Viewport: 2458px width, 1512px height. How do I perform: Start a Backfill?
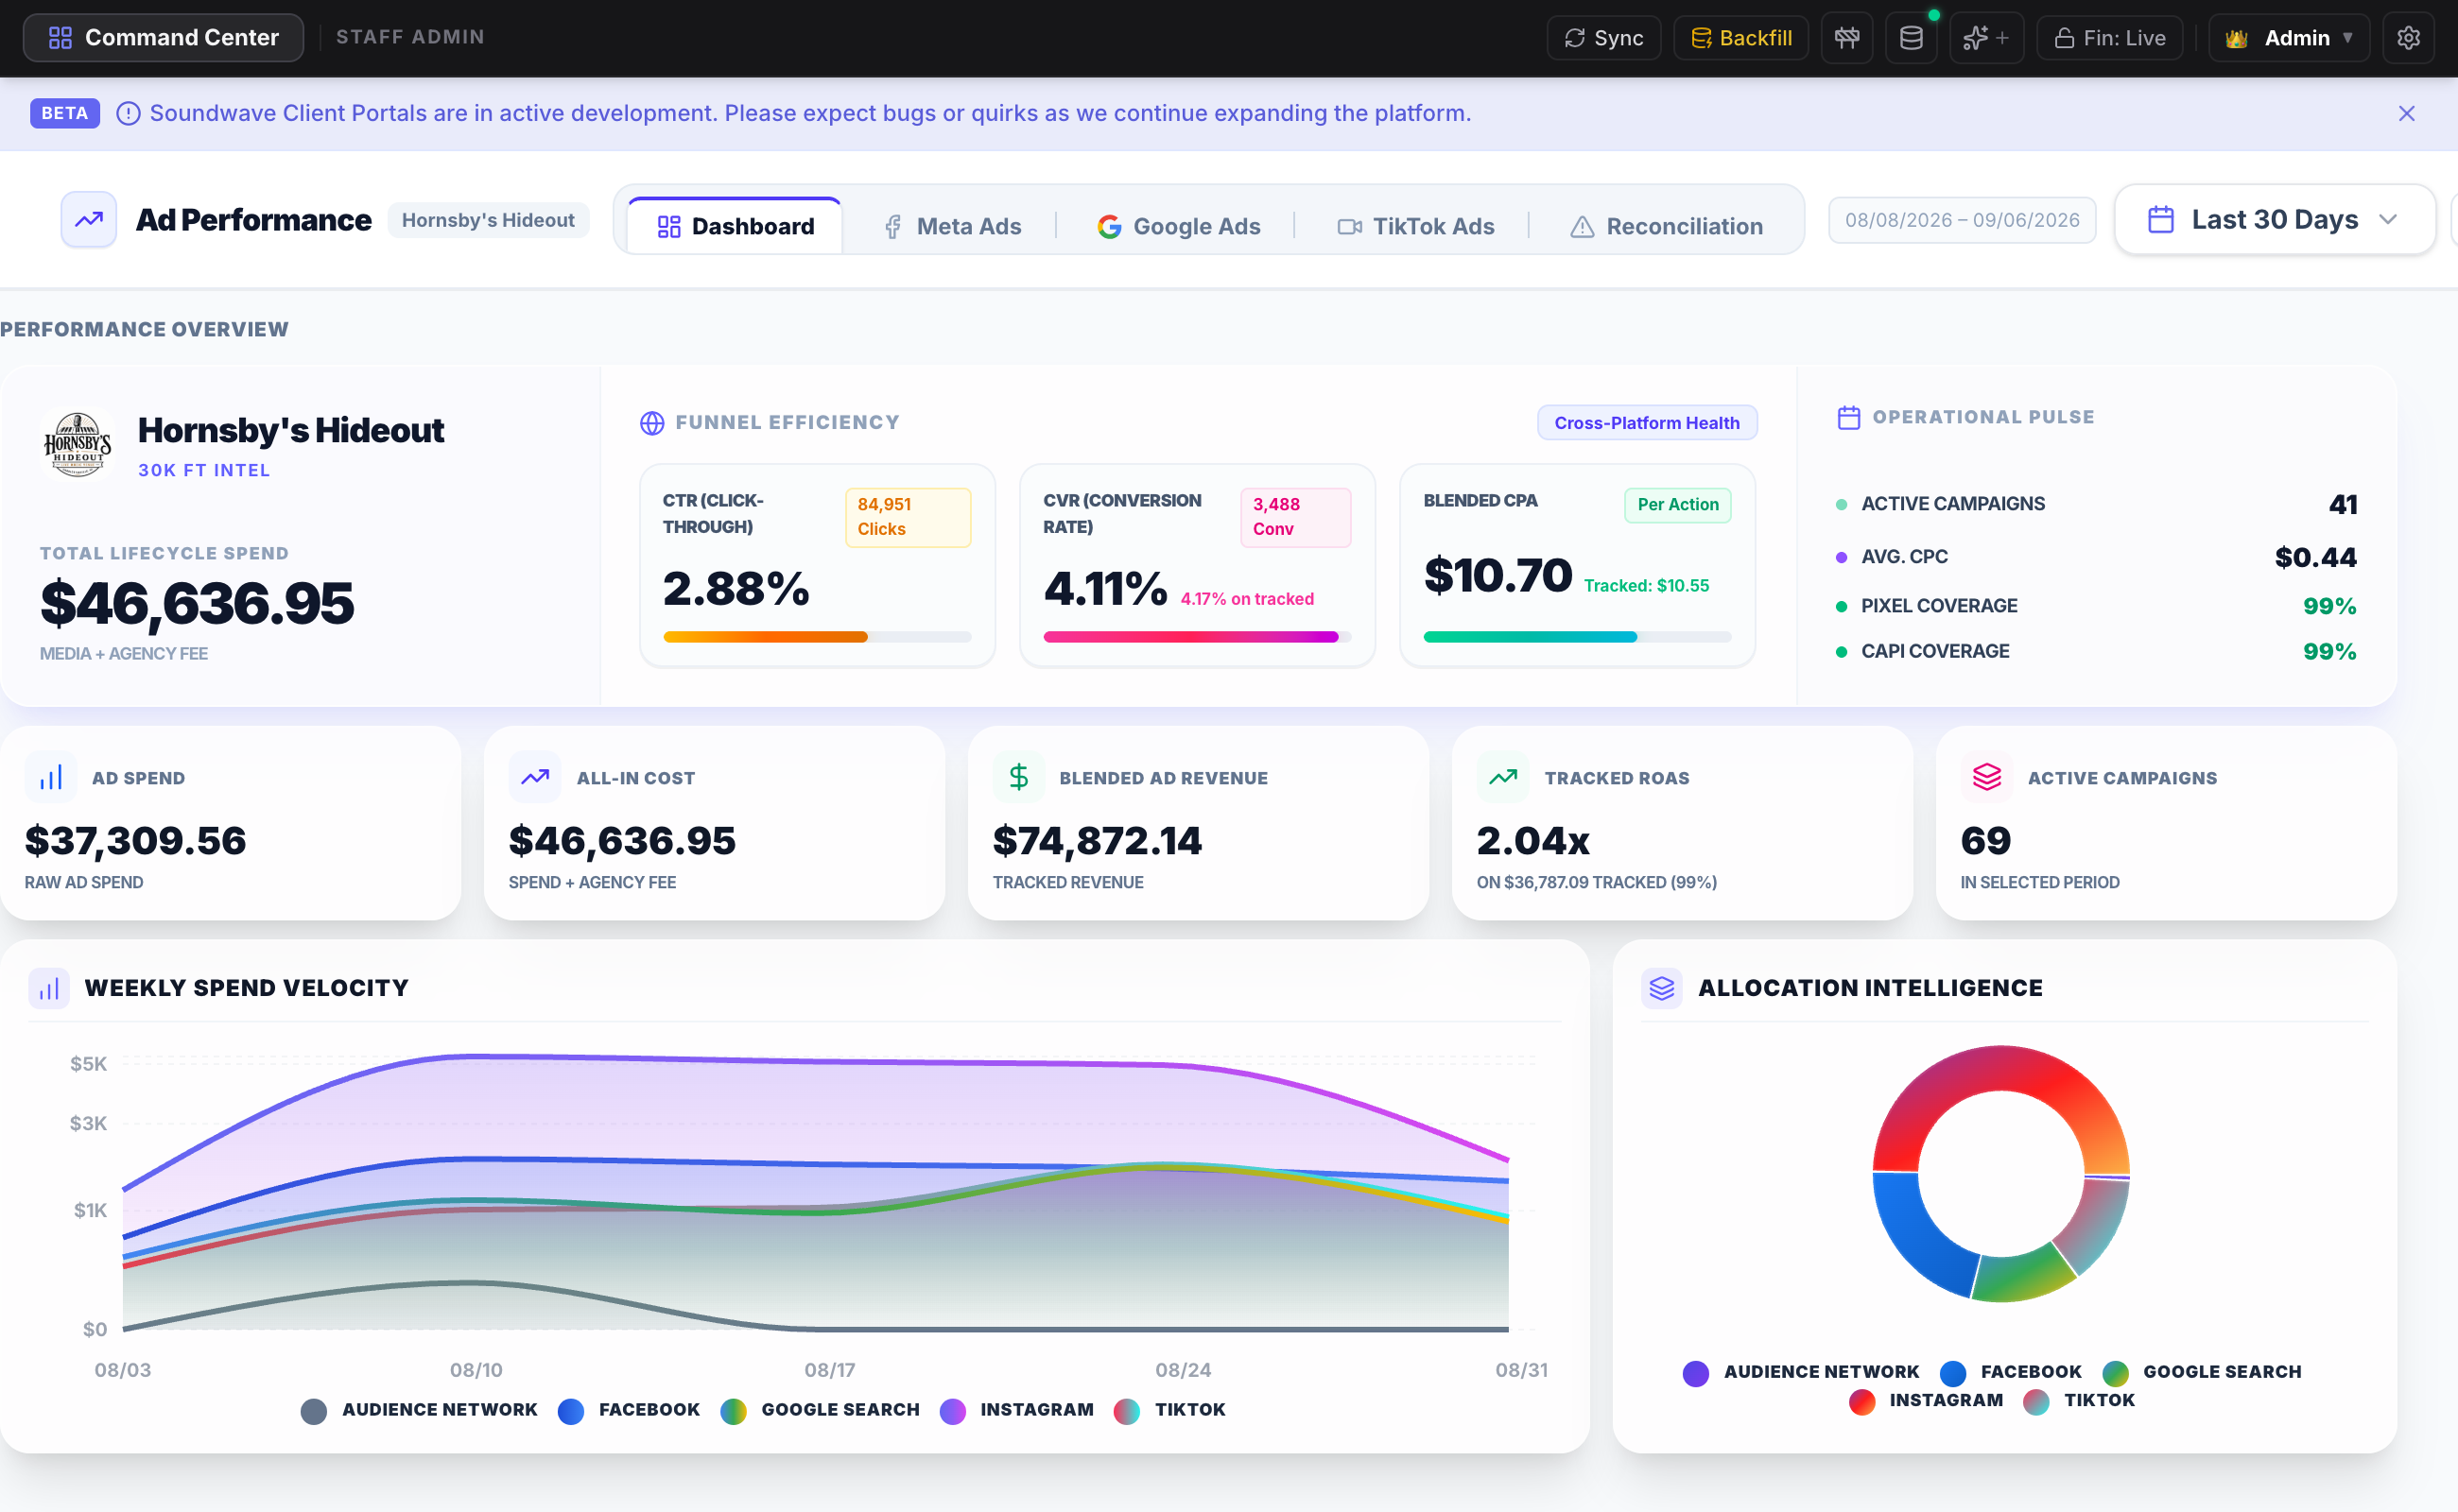[x=1740, y=38]
